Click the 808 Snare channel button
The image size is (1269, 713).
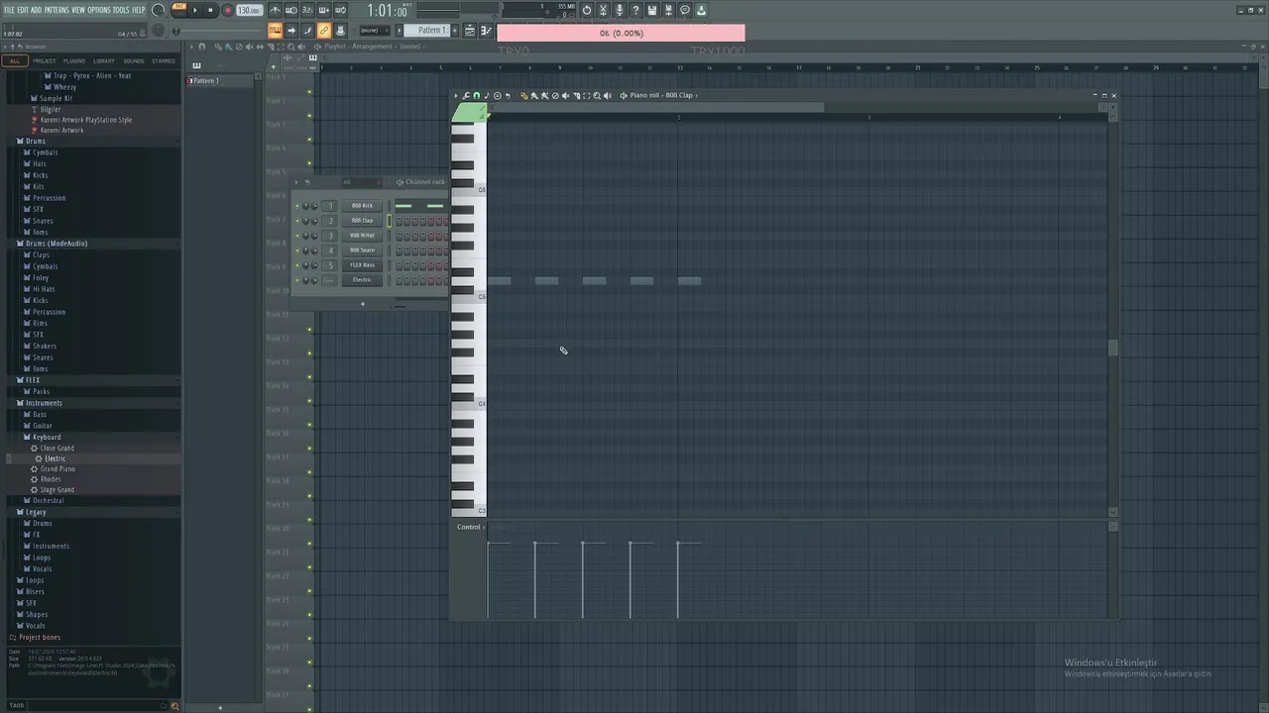point(362,251)
